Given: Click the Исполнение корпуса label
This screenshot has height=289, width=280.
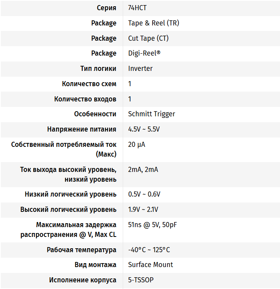Looking at the screenshot, I should (82, 280).
